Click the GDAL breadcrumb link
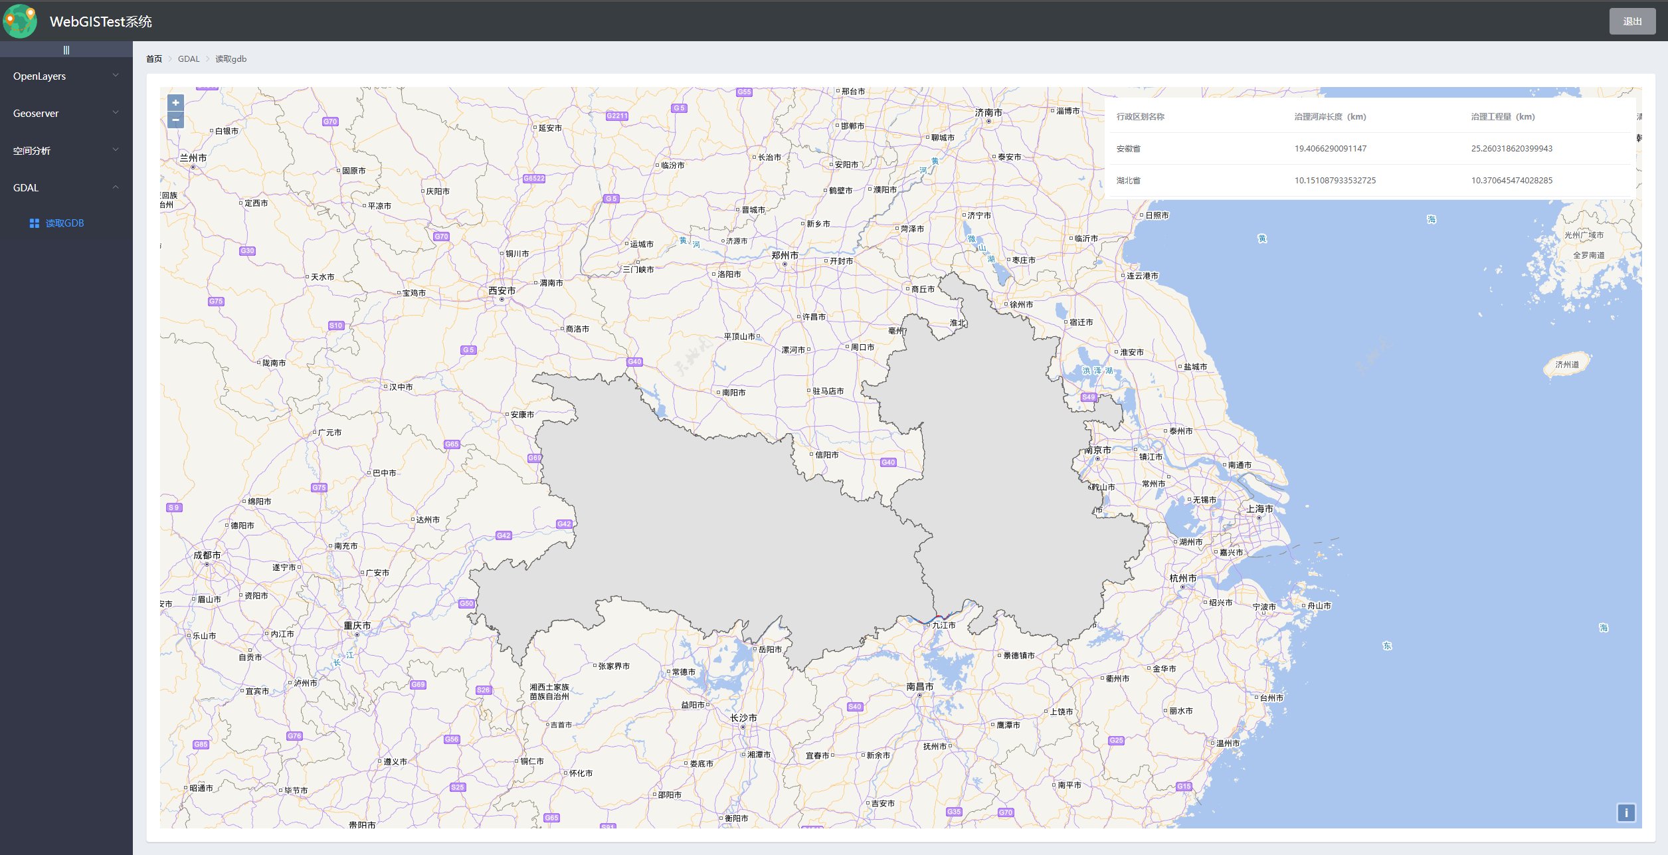The width and height of the screenshot is (1668, 855). pyautogui.click(x=189, y=58)
